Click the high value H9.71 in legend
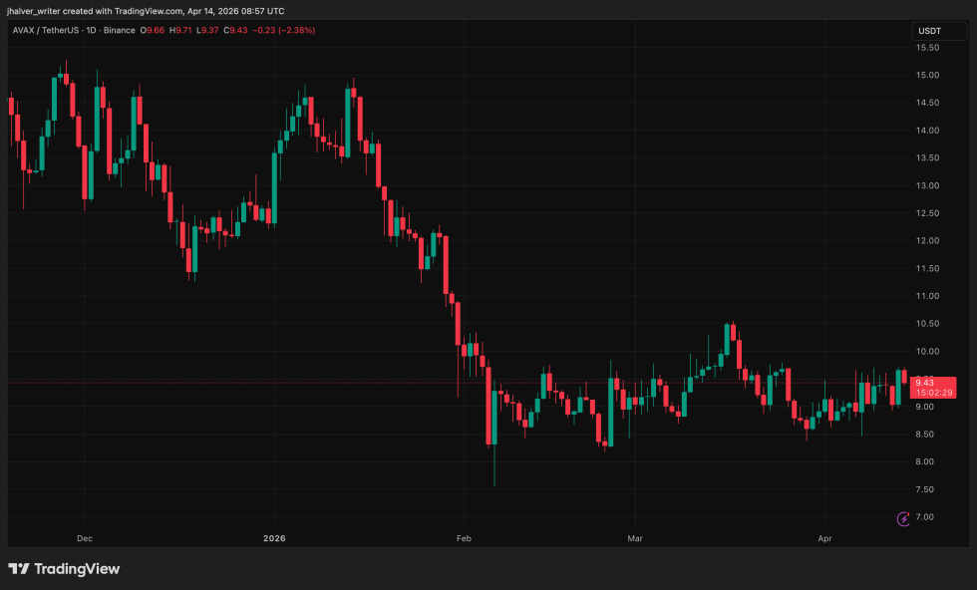977x590 pixels. 182,30
